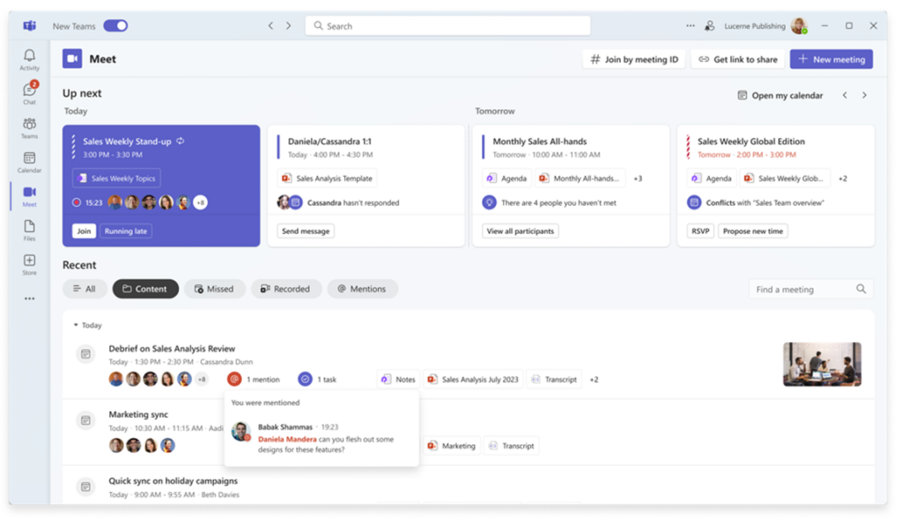Image resolution: width=902 pixels, height=520 pixels.
Task: Open the Notes attachment chip
Action: (x=399, y=379)
